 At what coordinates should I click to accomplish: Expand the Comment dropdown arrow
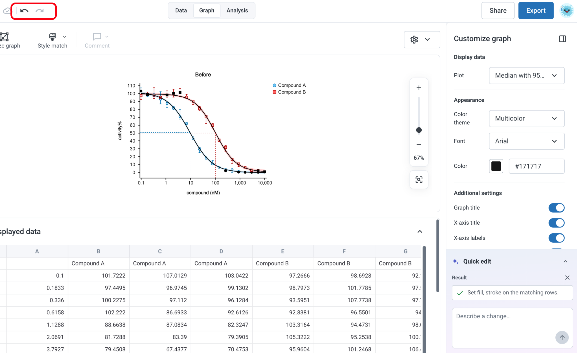(x=107, y=37)
